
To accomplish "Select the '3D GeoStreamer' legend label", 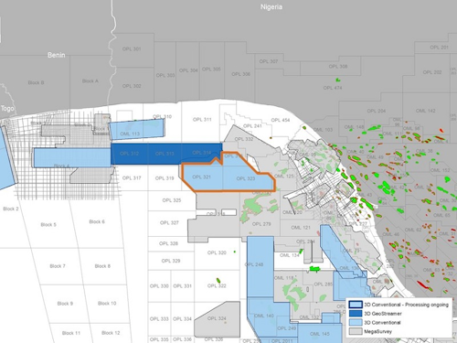I will (x=383, y=314).
